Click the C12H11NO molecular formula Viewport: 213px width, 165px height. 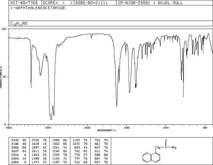tap(19, 24)
